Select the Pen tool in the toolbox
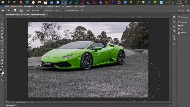The image size is (190, 107). (2, 50)
